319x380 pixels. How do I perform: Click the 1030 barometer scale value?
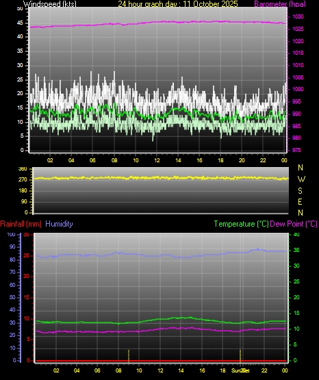pos(298,16)
